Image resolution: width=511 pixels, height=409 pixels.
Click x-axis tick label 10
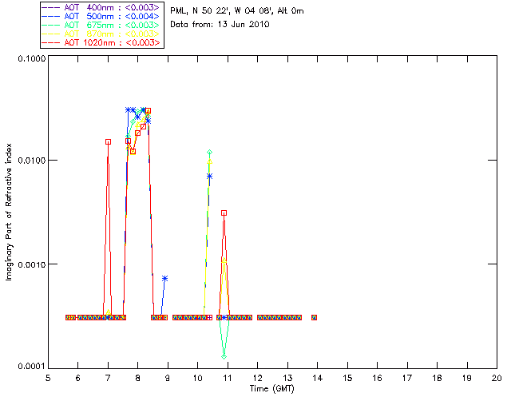[x=197, y=378]
